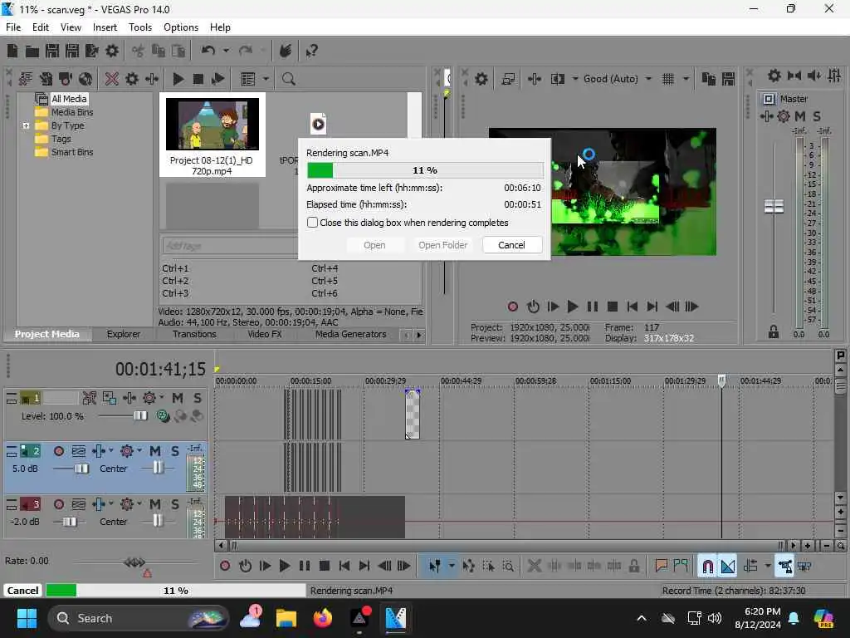Screen dimensions: 850x638
Task: Solo video track 1
Action: (x=198, y=398)
